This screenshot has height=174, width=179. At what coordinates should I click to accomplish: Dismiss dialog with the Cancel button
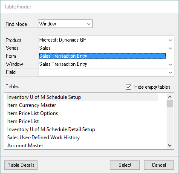159,165
